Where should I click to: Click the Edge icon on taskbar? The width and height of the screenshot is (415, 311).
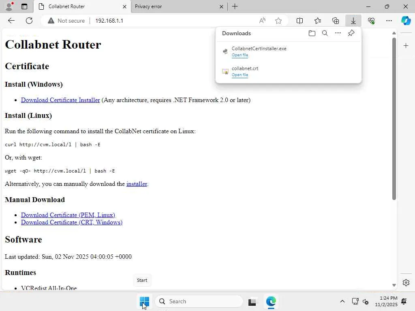(x=271, y=301)
